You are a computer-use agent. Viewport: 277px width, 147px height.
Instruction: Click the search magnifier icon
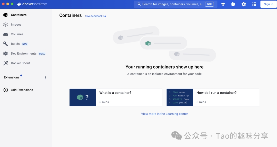coord(139,4)
